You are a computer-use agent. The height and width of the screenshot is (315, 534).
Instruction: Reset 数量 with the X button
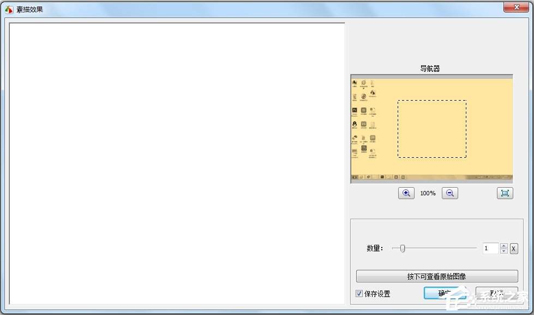point(514,249)
